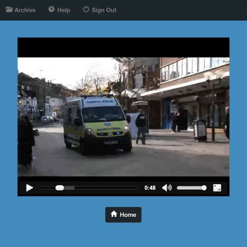Click the 0:48 time display

tap(150, 188)
